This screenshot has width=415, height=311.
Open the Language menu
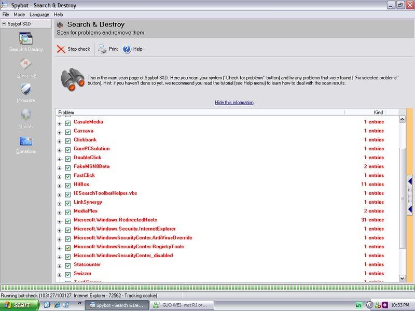[x=39, y=15]
